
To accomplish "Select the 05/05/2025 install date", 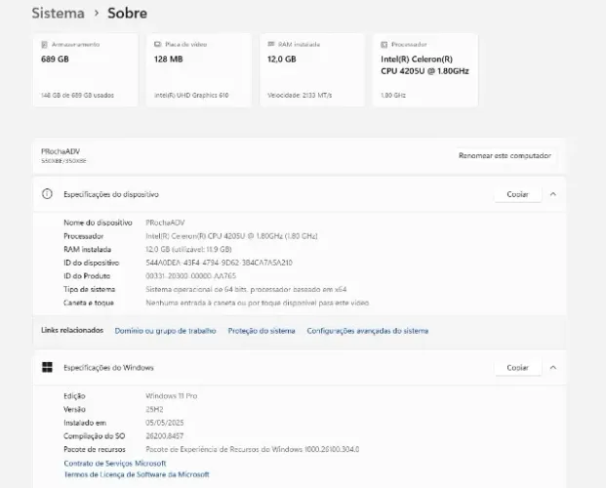I will coord(165,423).
